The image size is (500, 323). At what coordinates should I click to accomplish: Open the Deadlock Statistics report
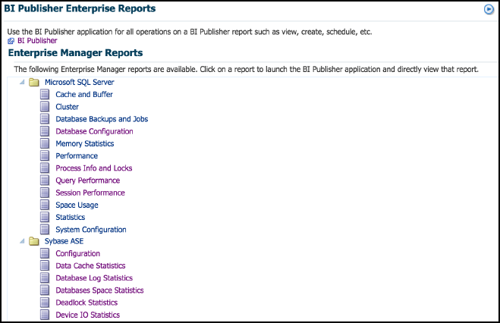(86, 303)
